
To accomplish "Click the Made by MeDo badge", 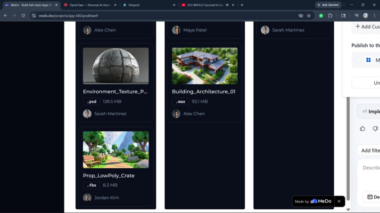I will [313, 201].
